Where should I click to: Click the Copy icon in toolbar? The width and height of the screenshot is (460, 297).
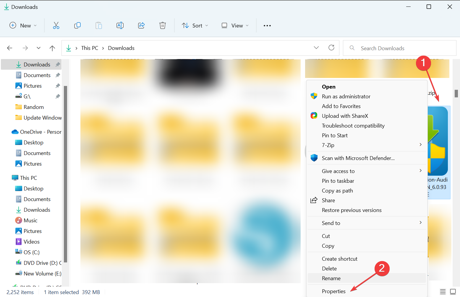click(77, 25)
